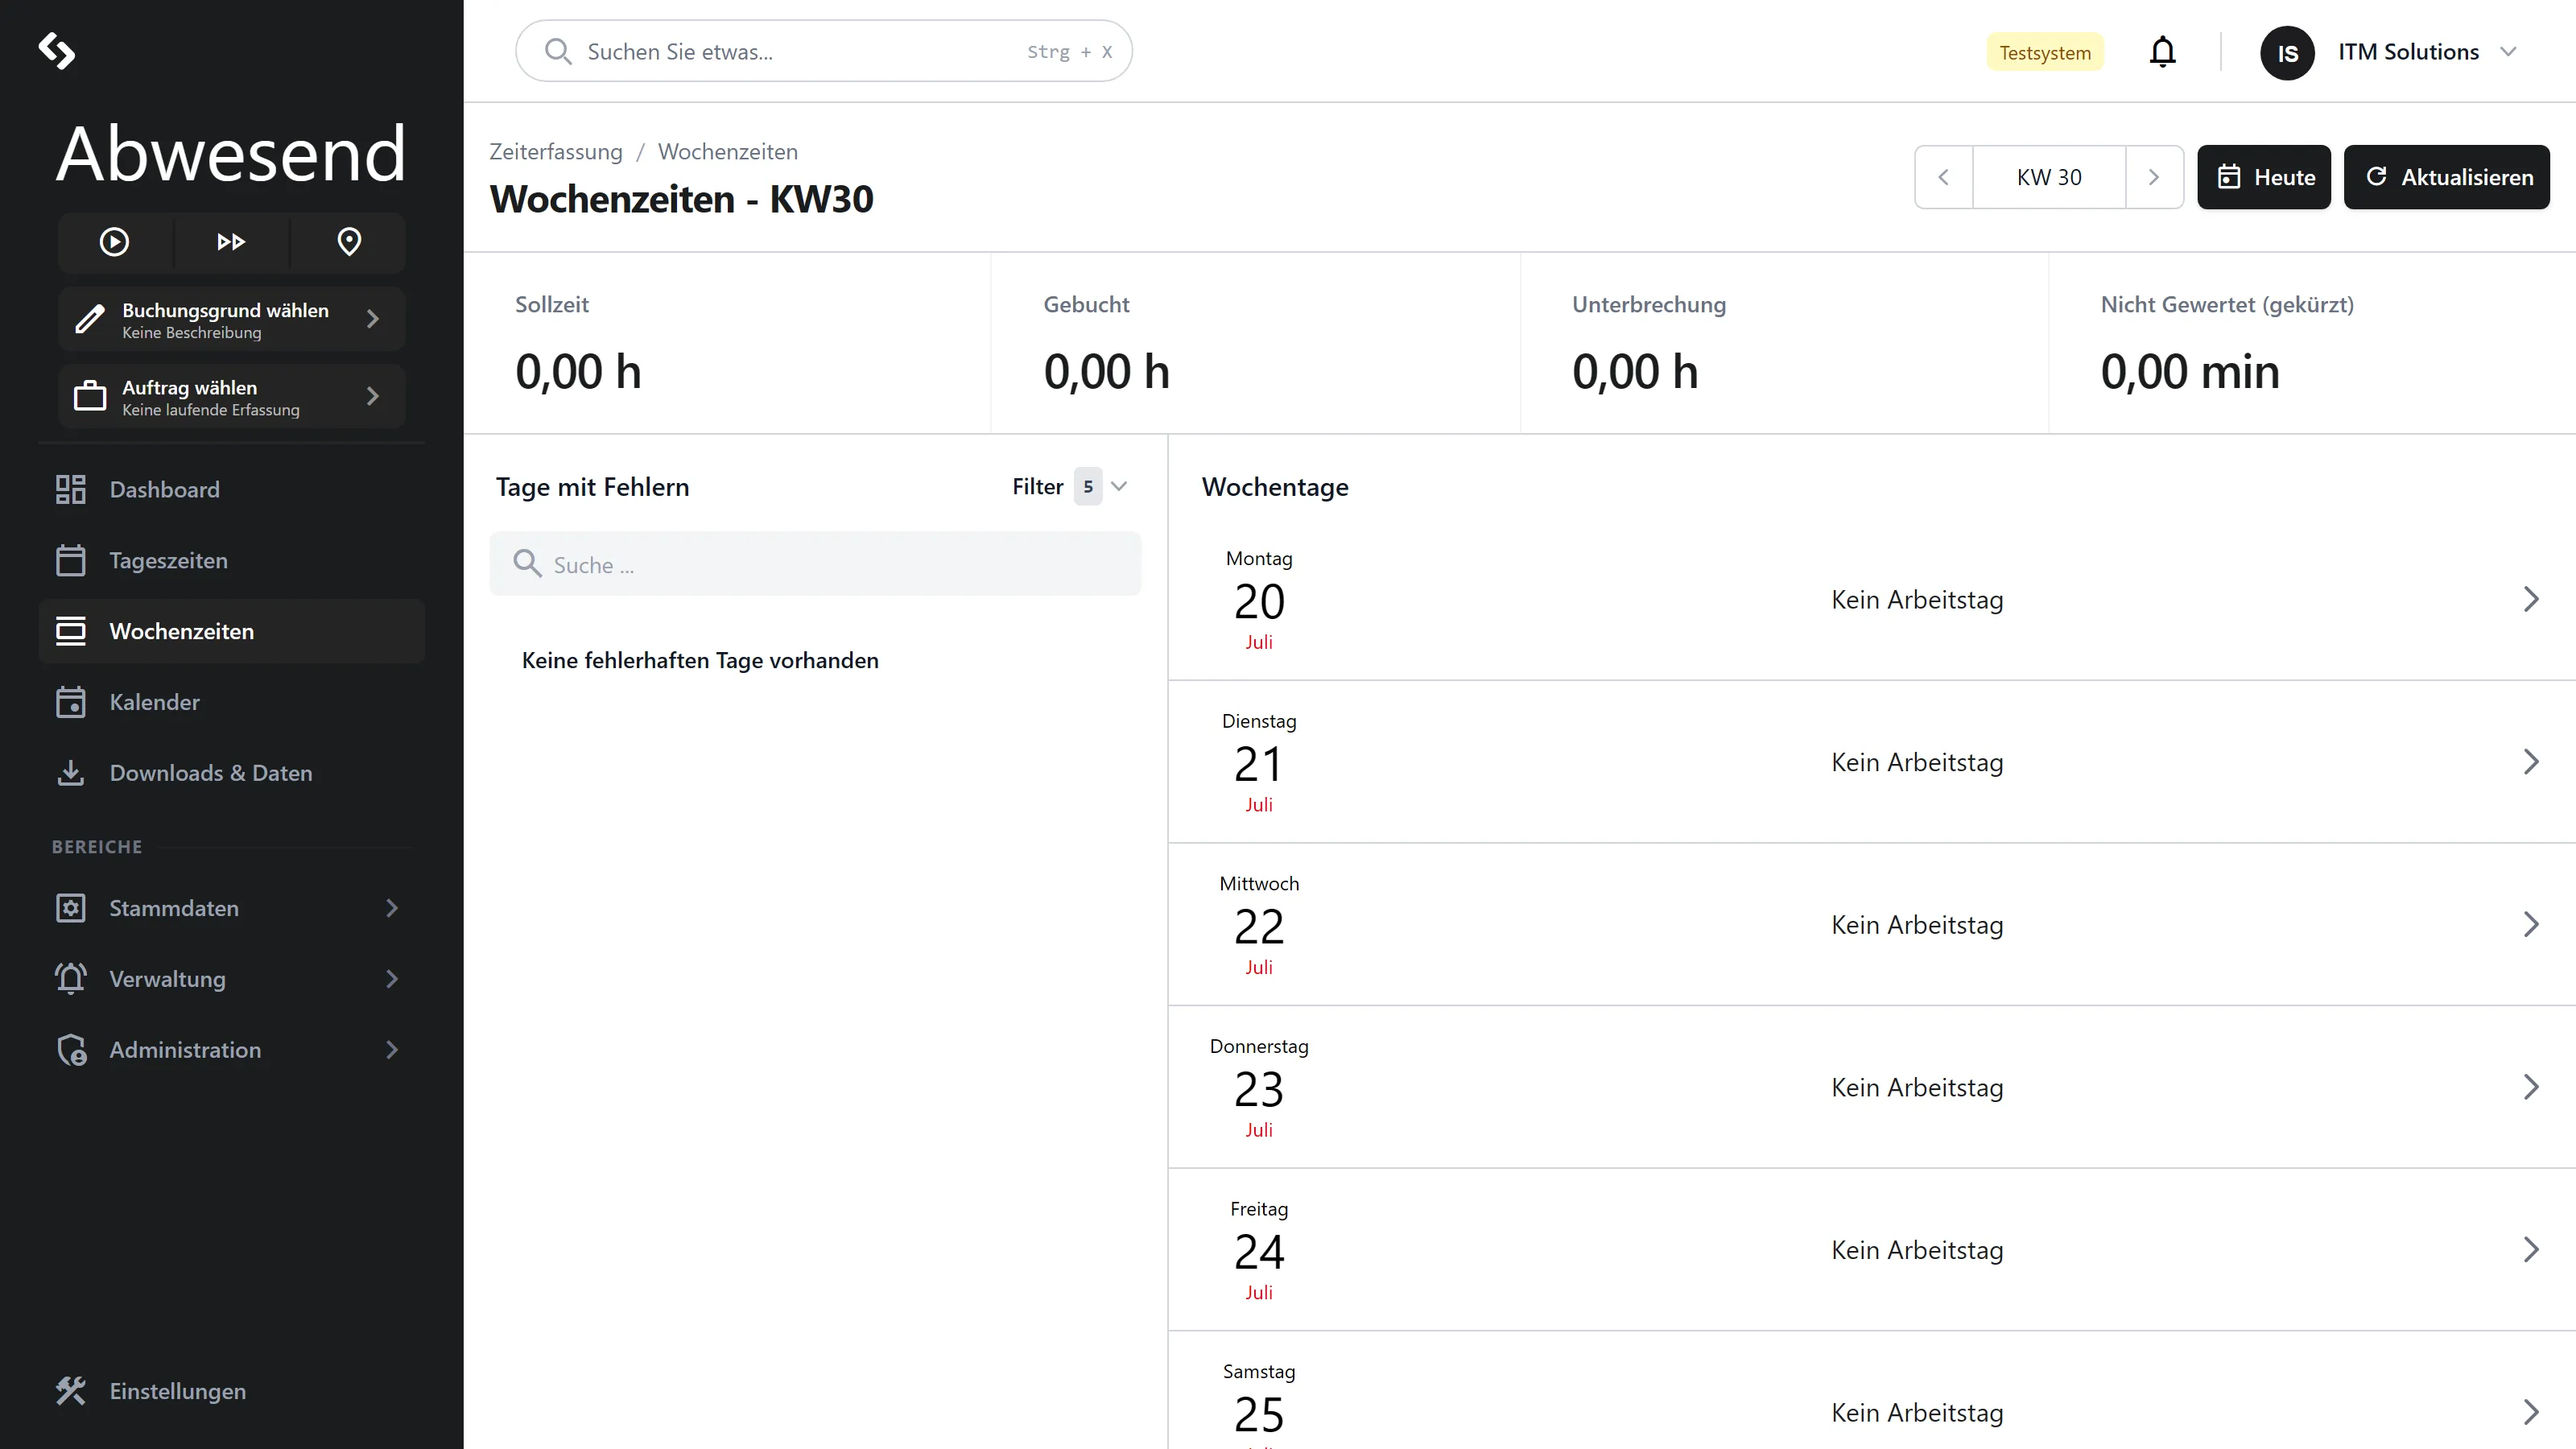
Task: Go to next calendar week
Action: point(2154,177)
